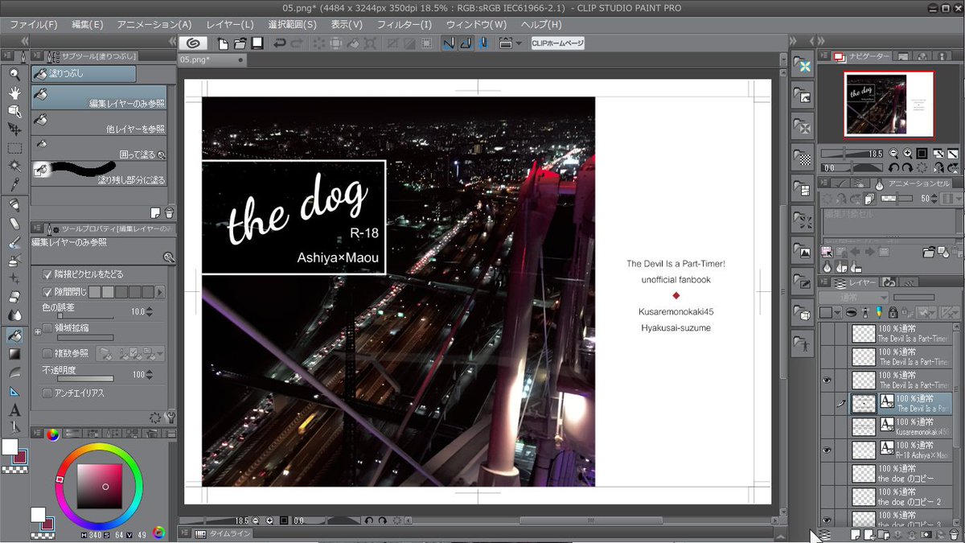
Task: Open フィルター(I) menu
Action: tap(404, 25)
